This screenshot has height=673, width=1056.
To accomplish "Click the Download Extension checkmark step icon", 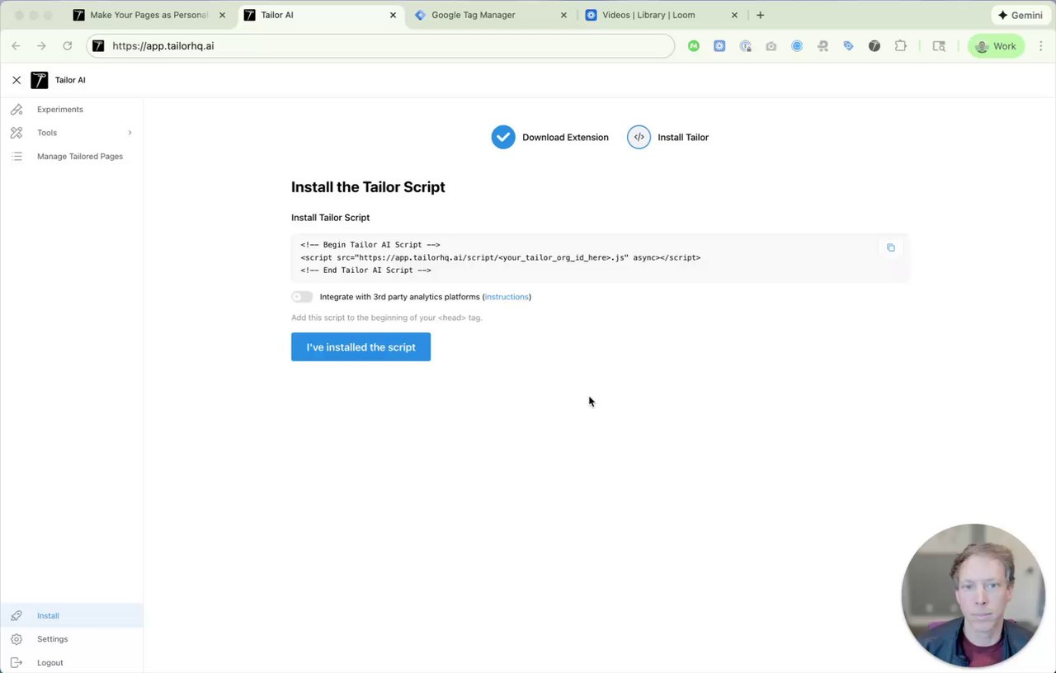I will pyautogui.click(x=503, y=137).
